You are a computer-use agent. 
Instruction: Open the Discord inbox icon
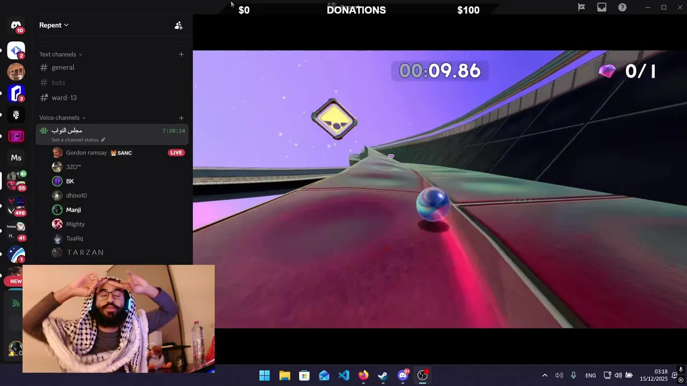(602, 8)
